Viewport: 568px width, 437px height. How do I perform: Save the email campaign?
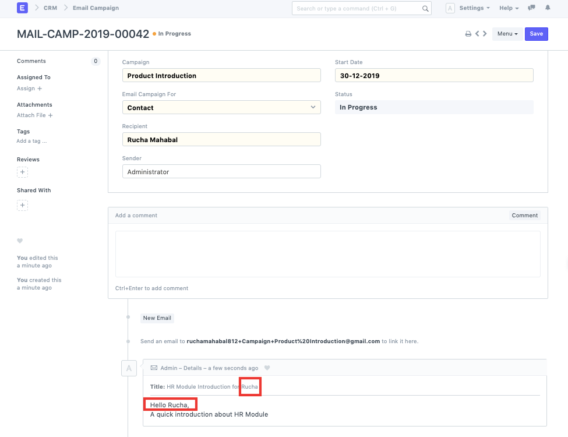pyautogui.click(x=535, y=34)
